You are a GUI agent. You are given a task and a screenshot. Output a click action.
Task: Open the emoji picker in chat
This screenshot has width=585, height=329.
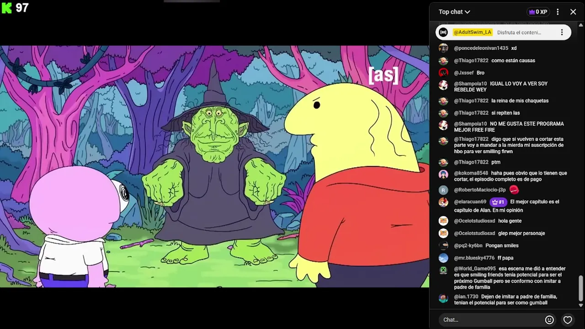point(549,320)
